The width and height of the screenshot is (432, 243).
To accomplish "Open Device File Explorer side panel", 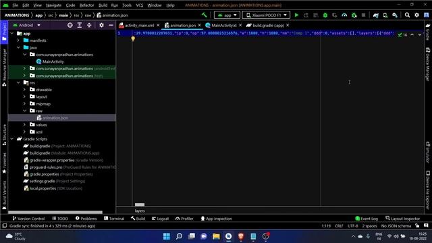I will pyautogui.click(x=427, y=190).
